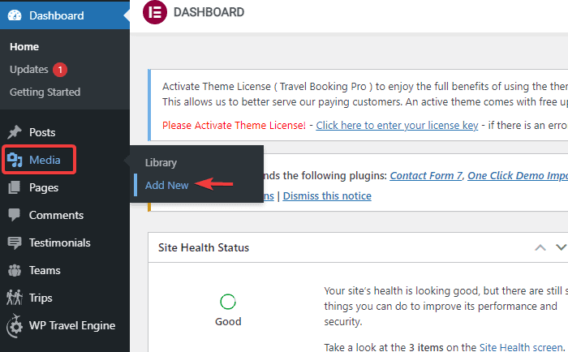The image size is (568, 352).
Task: Click the Posts pushpin icon
Action: [x=15, y=132]
